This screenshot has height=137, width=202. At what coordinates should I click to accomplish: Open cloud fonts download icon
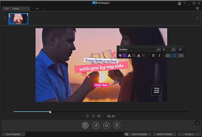[180, 50]
